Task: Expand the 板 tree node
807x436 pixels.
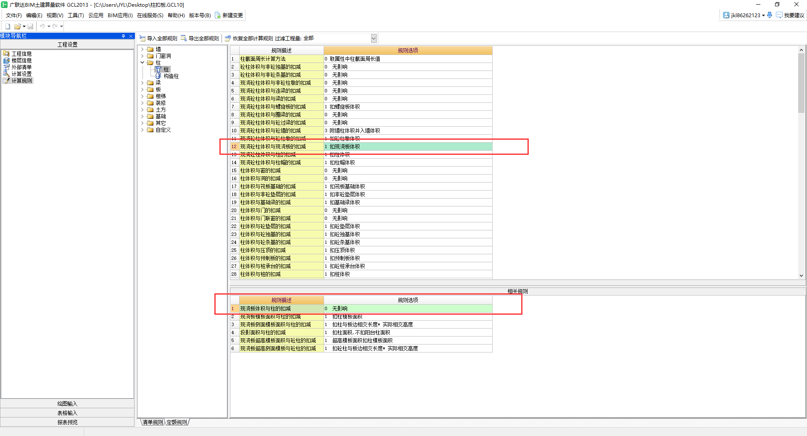Action: coord(142,89)
